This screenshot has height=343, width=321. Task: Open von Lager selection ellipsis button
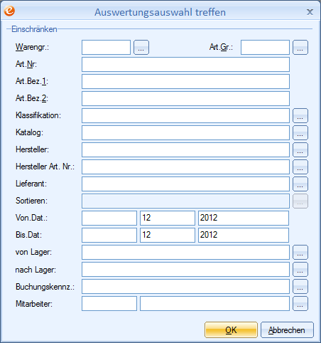coord(300,252)
